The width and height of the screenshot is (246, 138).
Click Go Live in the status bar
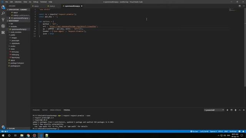coord(194,131)
